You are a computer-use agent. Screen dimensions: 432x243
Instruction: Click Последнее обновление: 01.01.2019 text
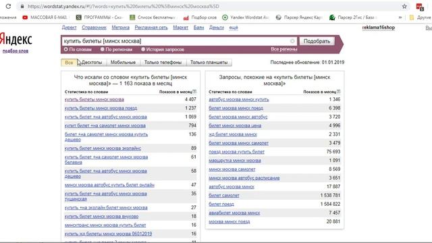(307, 62)
